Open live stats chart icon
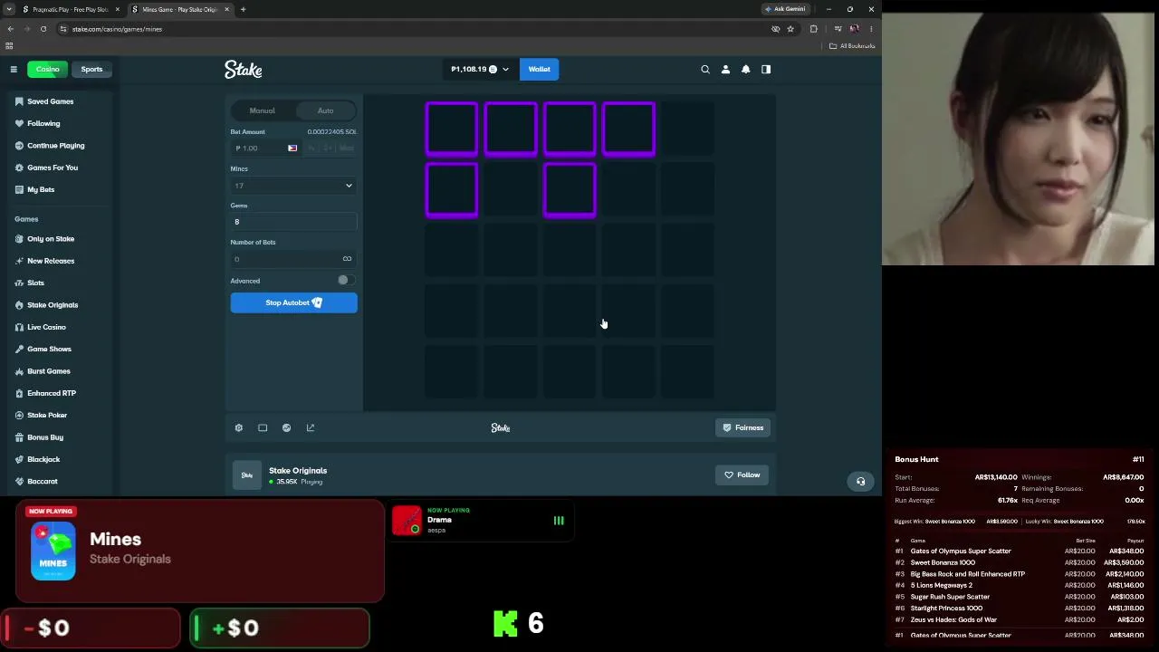This screenshot has width=1159, height=652. 286,427
